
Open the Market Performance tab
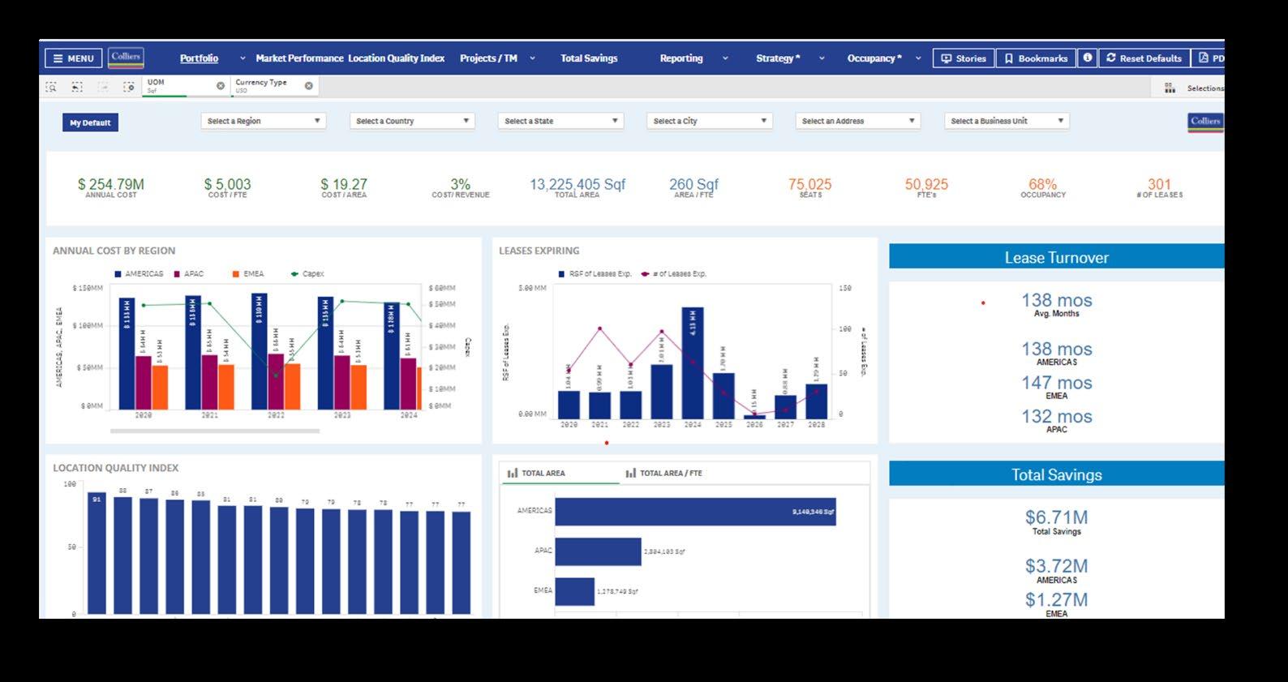299,58
